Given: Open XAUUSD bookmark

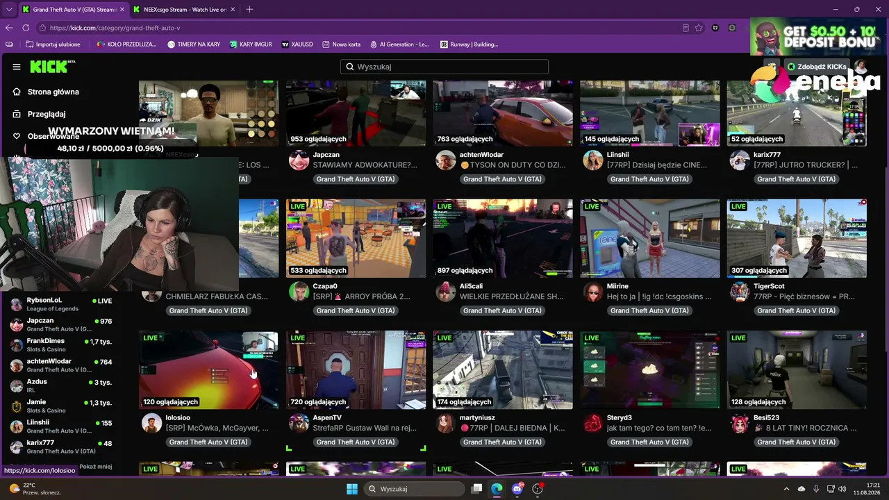Looking at the screenshot, I should [x=297, y=44].
